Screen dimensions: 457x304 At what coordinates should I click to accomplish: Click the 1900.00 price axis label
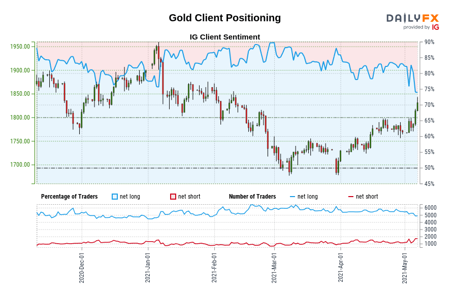point(20,70)
